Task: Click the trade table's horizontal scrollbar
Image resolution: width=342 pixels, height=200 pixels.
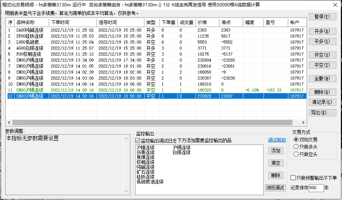Action: [x=150, y=122]
